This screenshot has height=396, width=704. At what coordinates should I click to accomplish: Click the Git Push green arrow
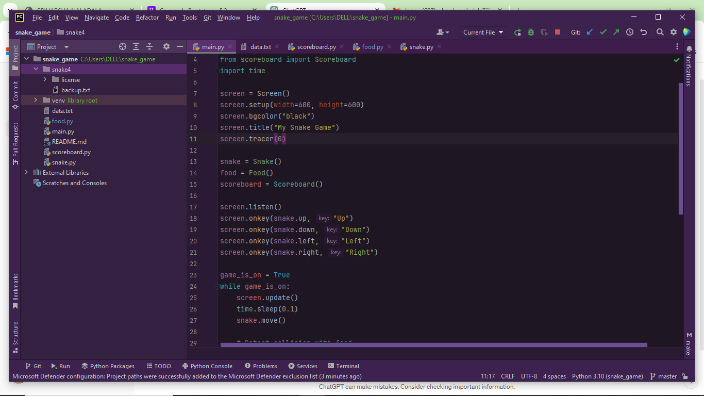pyautogui.click(x=616, y=32)
